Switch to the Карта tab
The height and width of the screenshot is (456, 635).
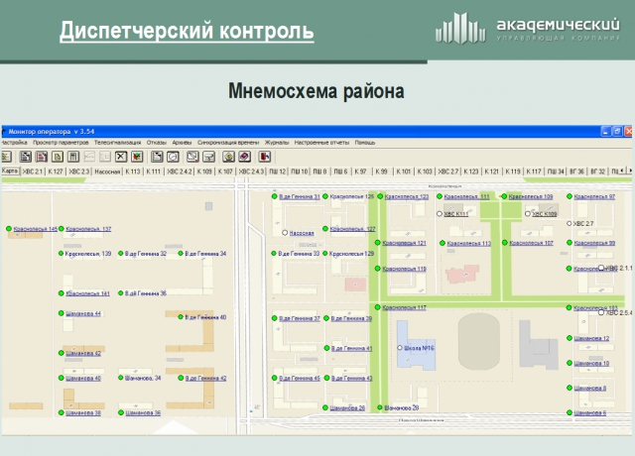point(10,171)
